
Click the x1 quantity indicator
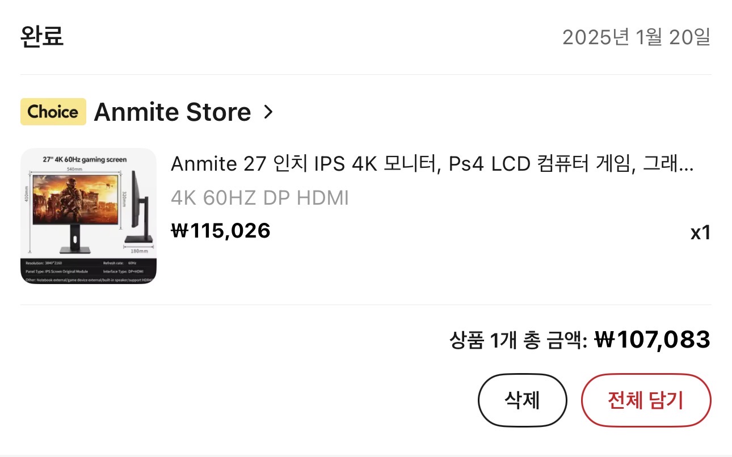point(700,232)
